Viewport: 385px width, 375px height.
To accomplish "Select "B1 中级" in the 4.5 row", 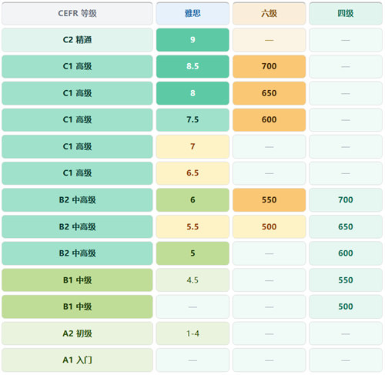I will tap(77, 280).
